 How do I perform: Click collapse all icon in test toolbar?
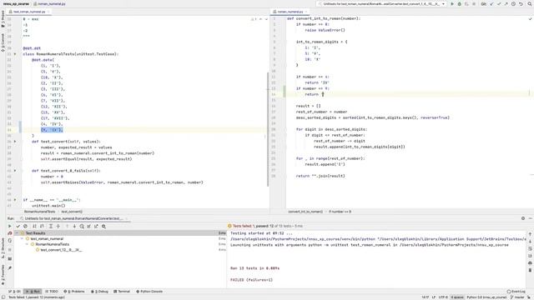[x=58, y=226]
